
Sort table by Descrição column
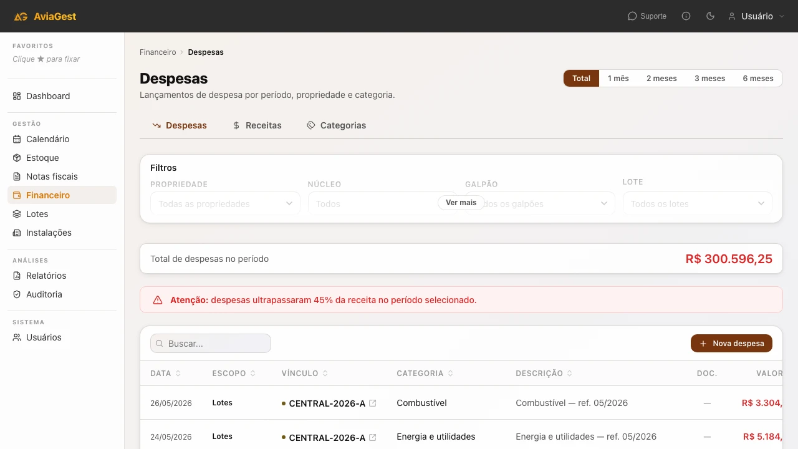[x=544, y=374]
